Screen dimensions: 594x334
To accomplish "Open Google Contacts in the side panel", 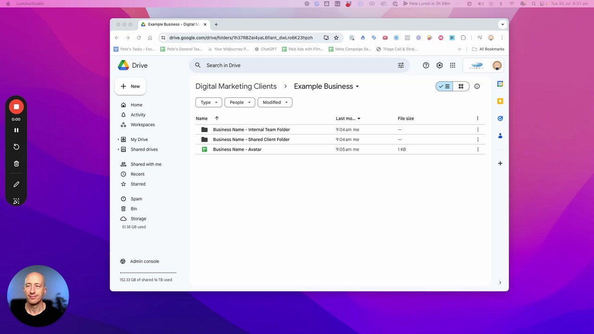I will 500,136.
